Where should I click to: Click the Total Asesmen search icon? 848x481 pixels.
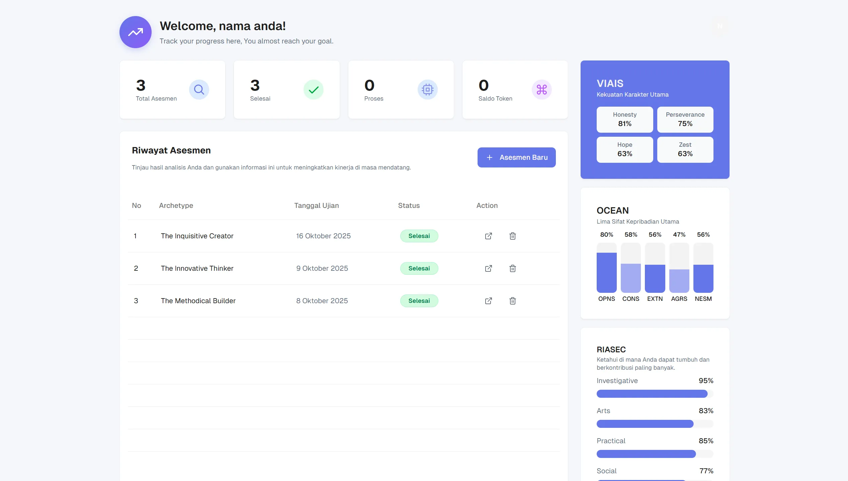pyautogui.click(x=199, y=90)
